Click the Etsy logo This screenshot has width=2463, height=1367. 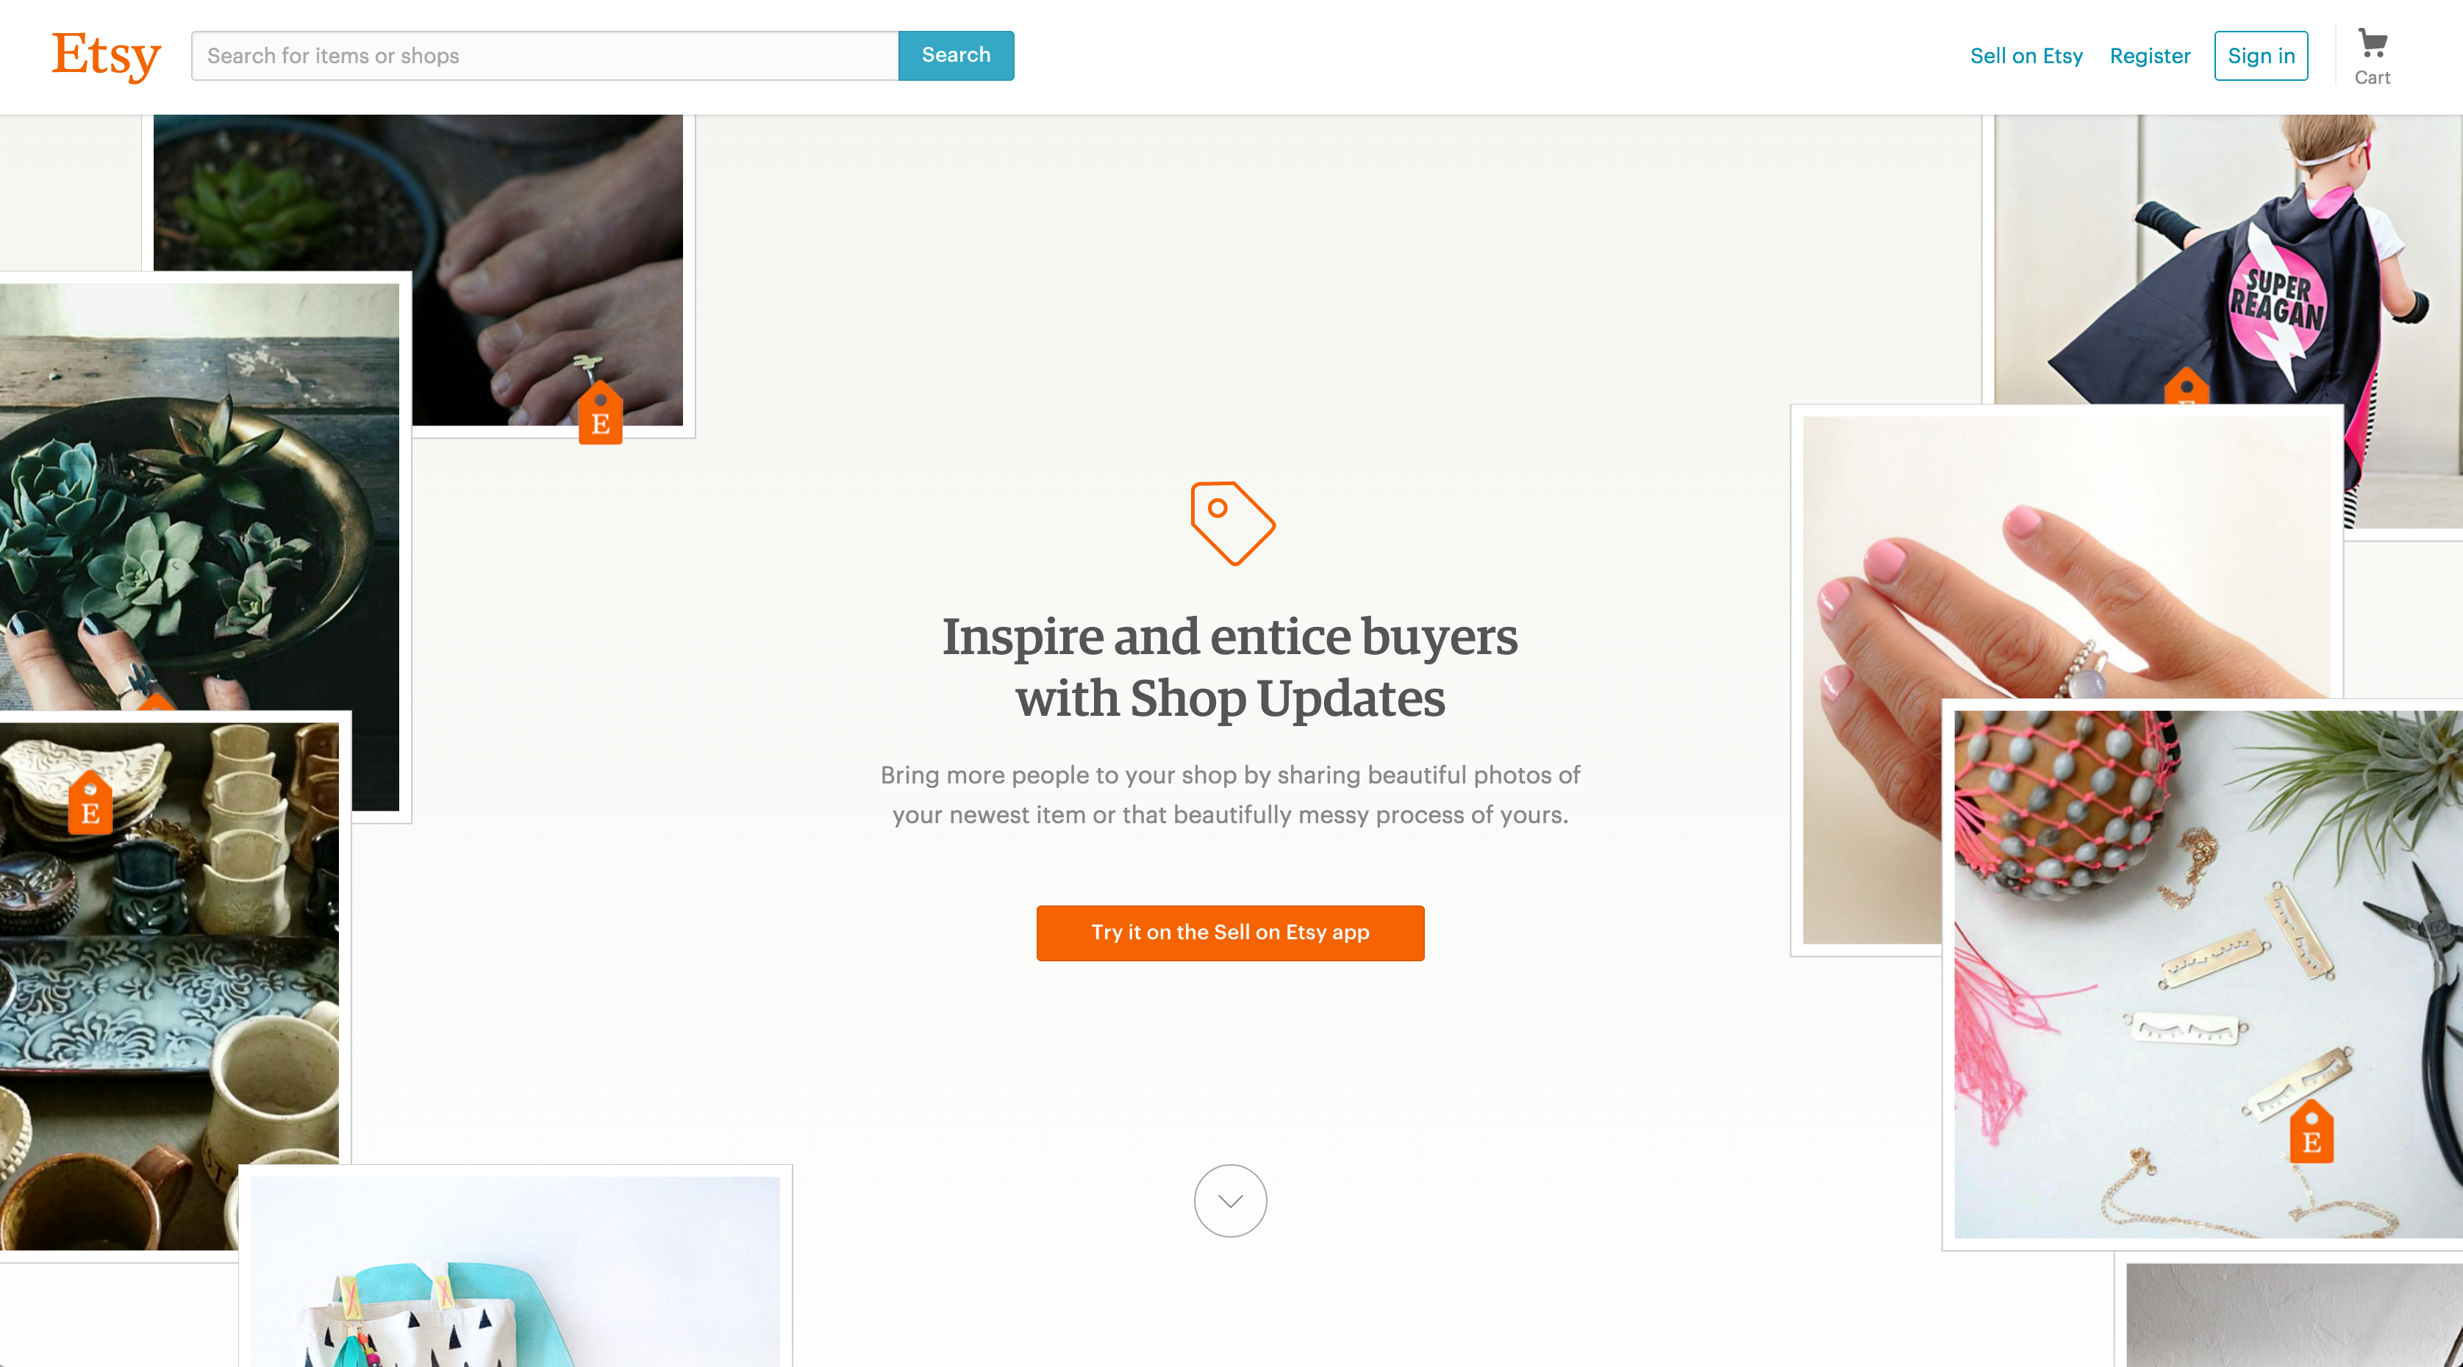tap(106, 55)
